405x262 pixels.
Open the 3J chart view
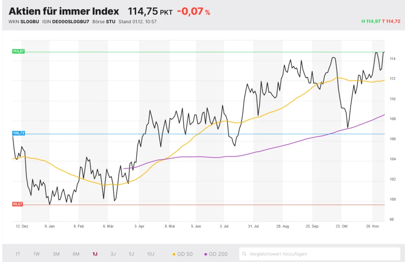(113, 253)
